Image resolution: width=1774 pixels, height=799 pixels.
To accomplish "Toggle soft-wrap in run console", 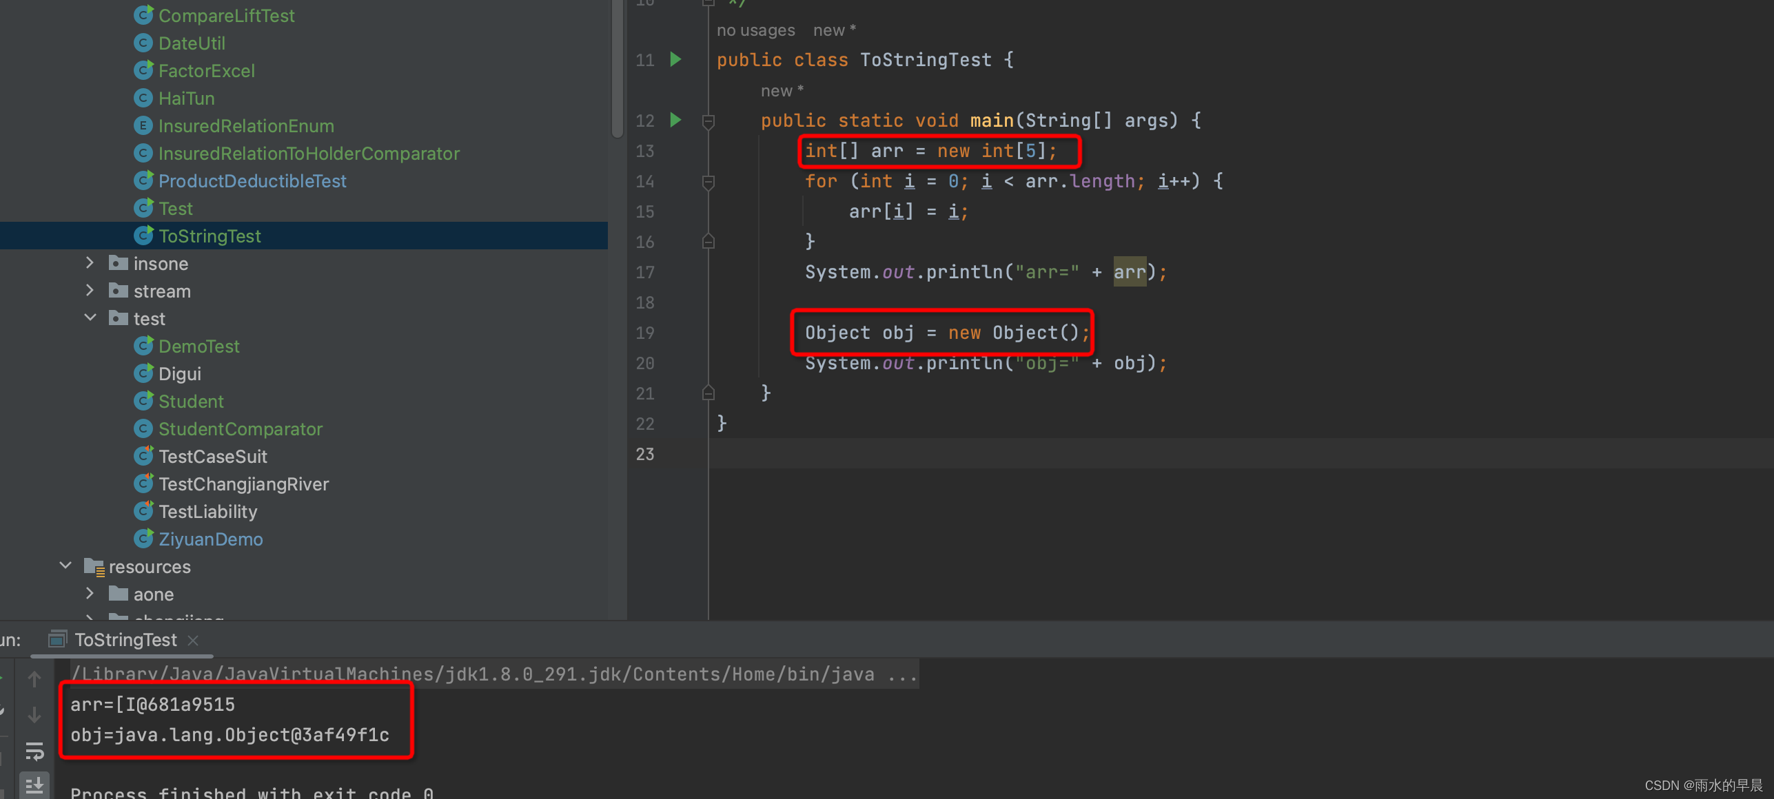I will tap(34, 751).
